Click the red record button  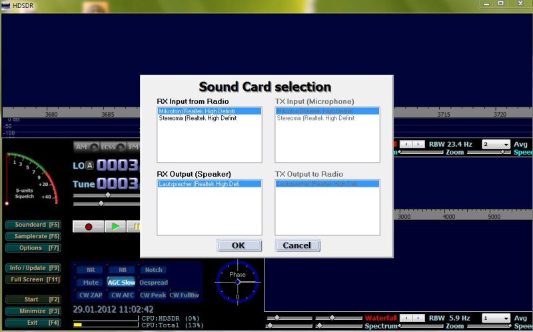coord(88,227)
